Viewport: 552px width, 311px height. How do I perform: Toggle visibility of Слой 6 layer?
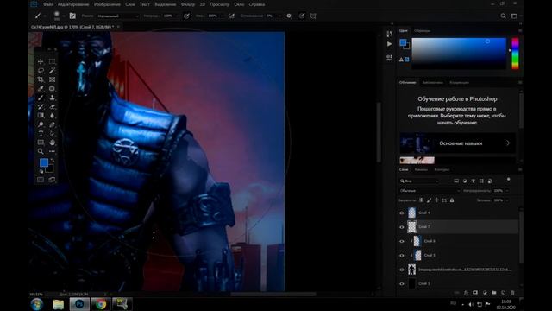pyautogui.click(x=402, y=241)
